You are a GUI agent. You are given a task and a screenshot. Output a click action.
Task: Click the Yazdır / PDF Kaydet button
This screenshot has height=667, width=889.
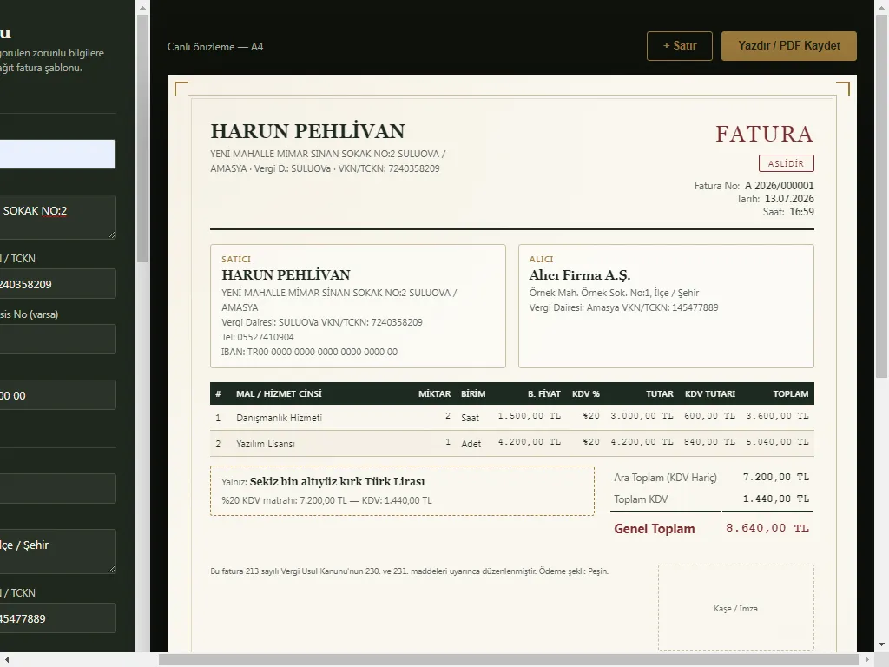788,46
